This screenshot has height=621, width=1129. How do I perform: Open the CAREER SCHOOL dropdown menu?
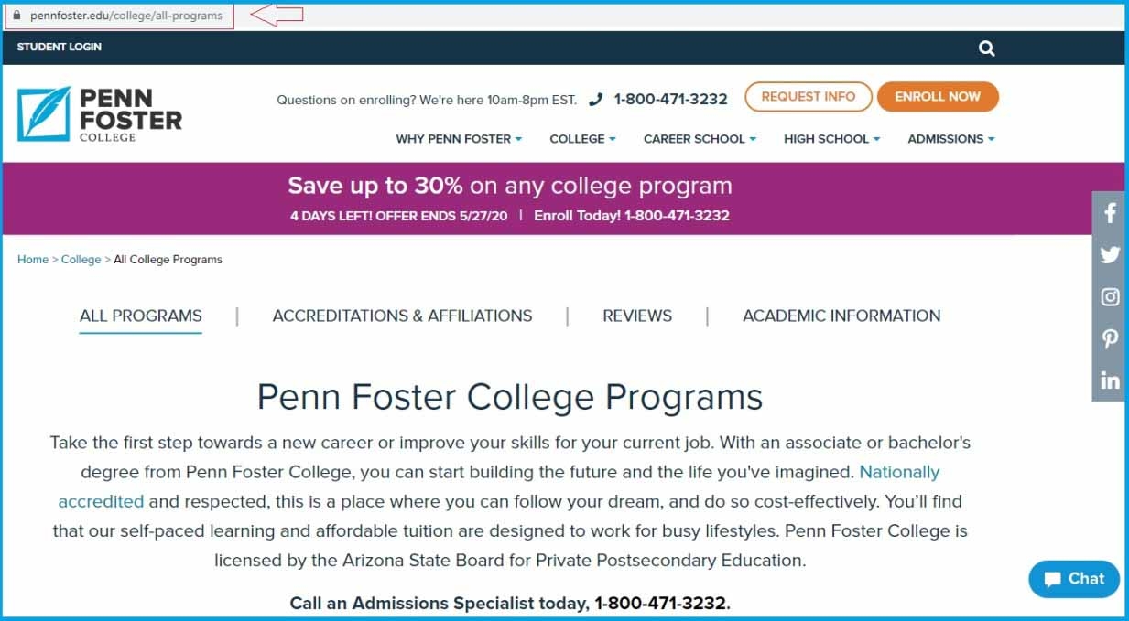coord(698,139)
